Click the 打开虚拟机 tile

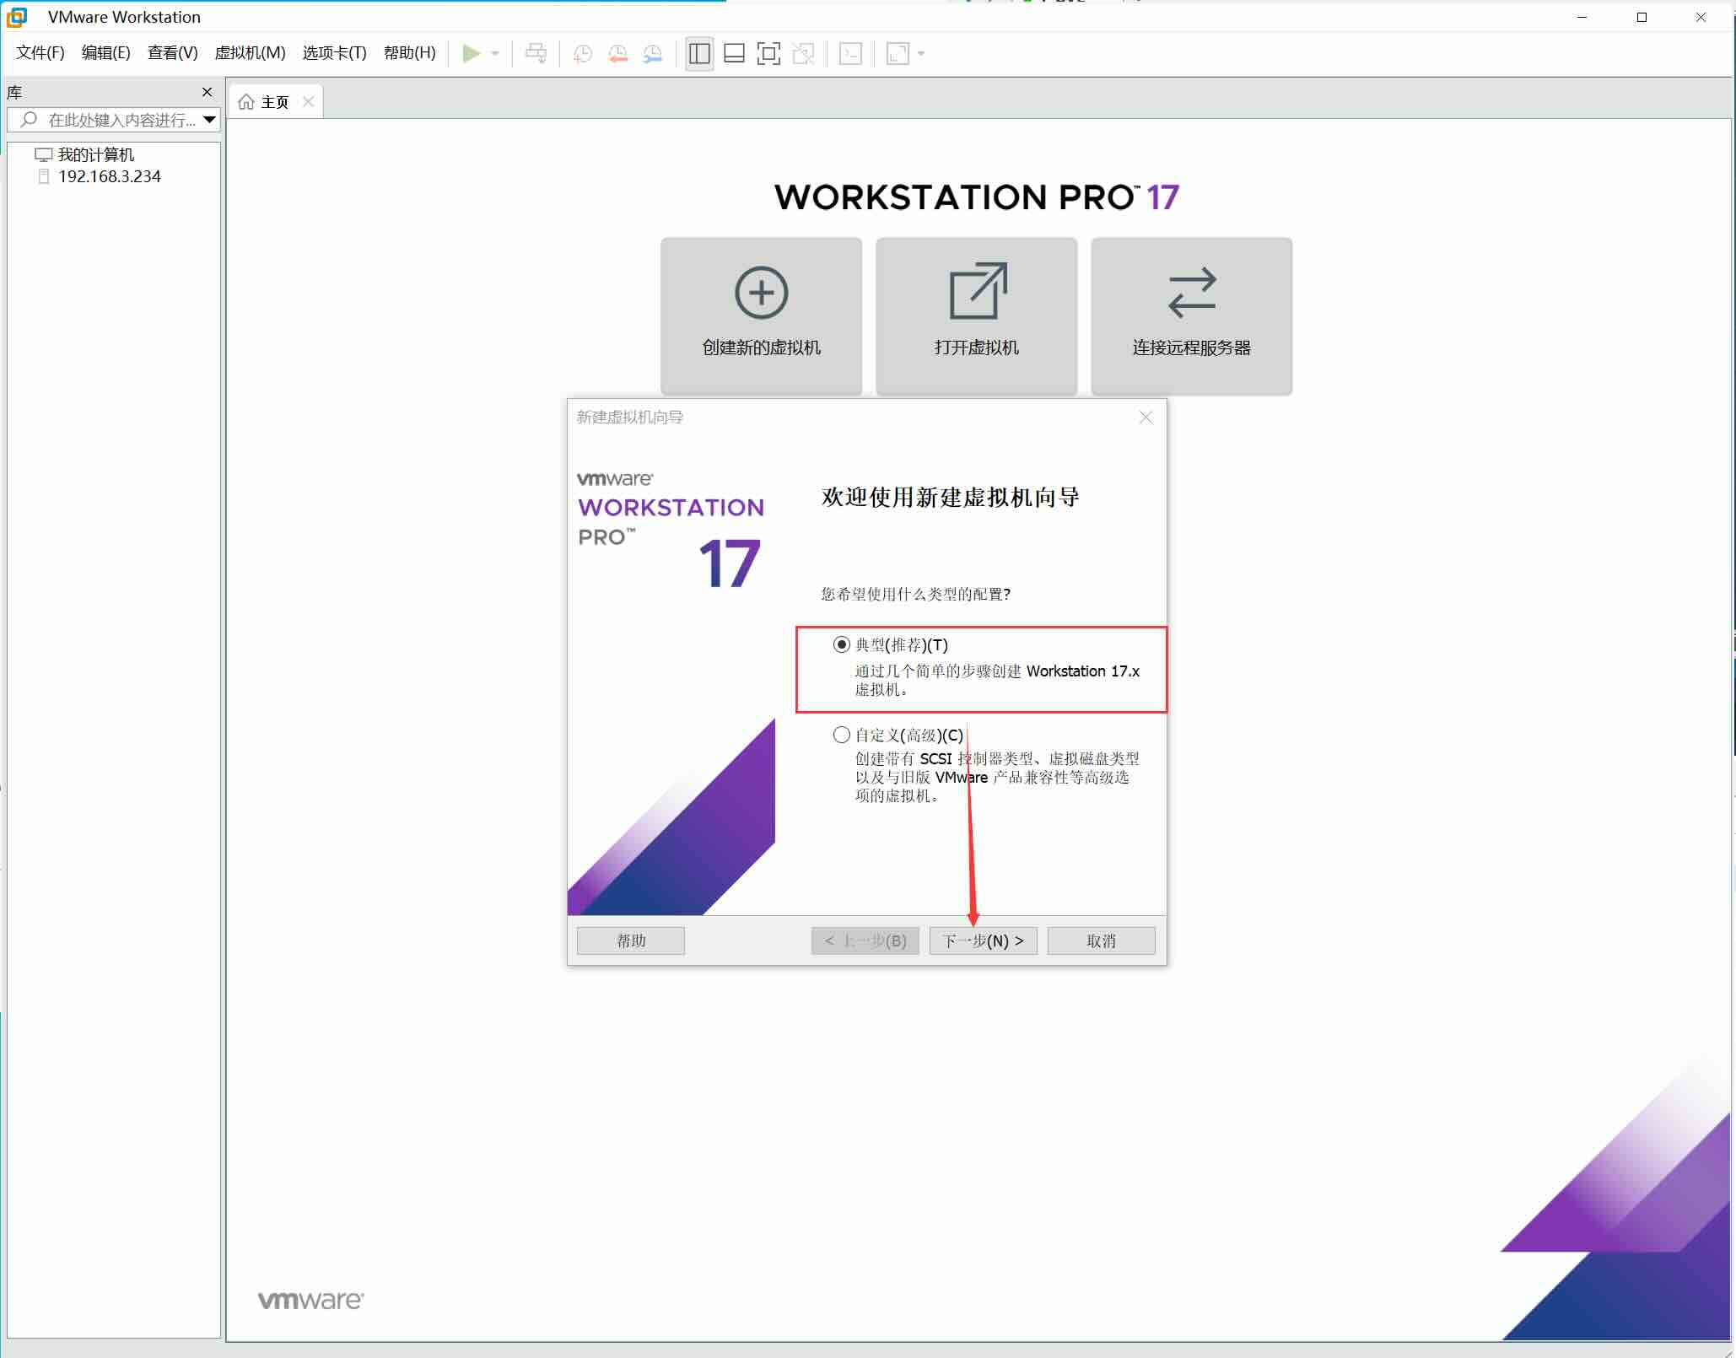pos(977,315)
